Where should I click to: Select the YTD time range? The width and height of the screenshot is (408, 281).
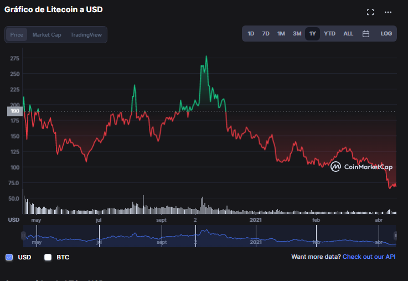pyautogui.click(x=329, y=34)
